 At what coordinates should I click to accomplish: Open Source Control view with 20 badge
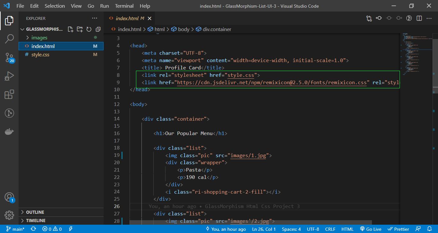tap(9, 58)
